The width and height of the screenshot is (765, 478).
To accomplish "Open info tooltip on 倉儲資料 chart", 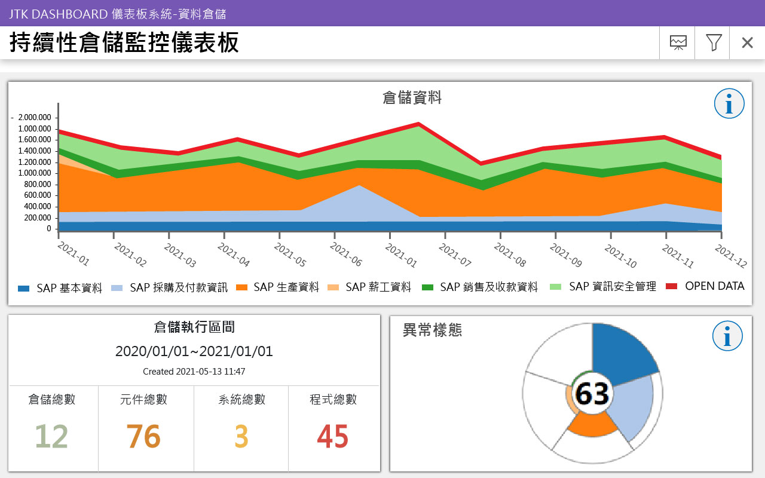I will point(728,103).
